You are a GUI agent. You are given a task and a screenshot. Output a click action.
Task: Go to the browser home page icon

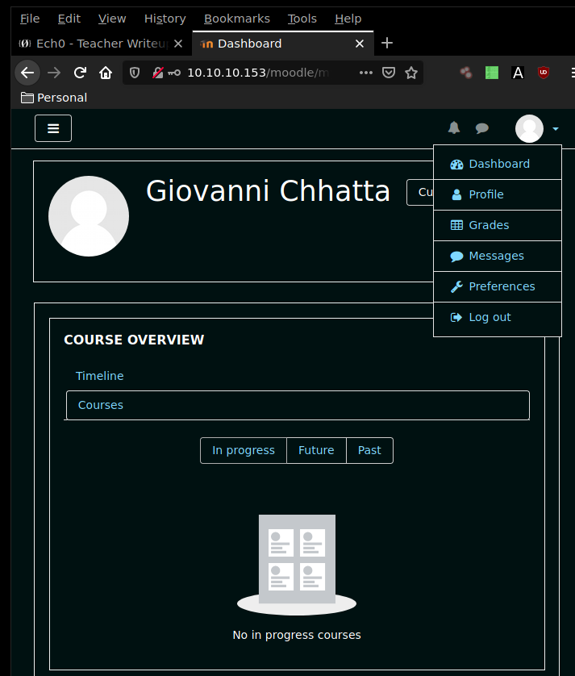(x=106, y=73)
